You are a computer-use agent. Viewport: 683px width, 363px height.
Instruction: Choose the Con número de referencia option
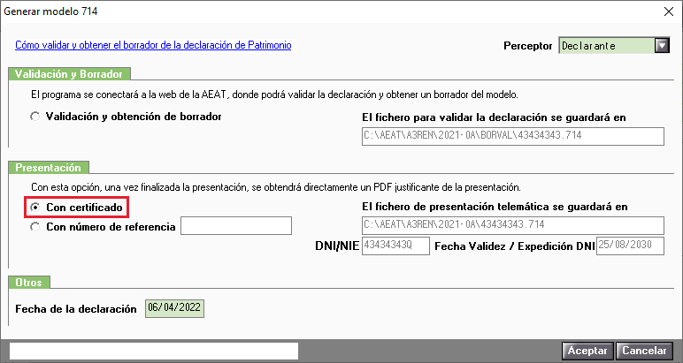coord(35,227)
